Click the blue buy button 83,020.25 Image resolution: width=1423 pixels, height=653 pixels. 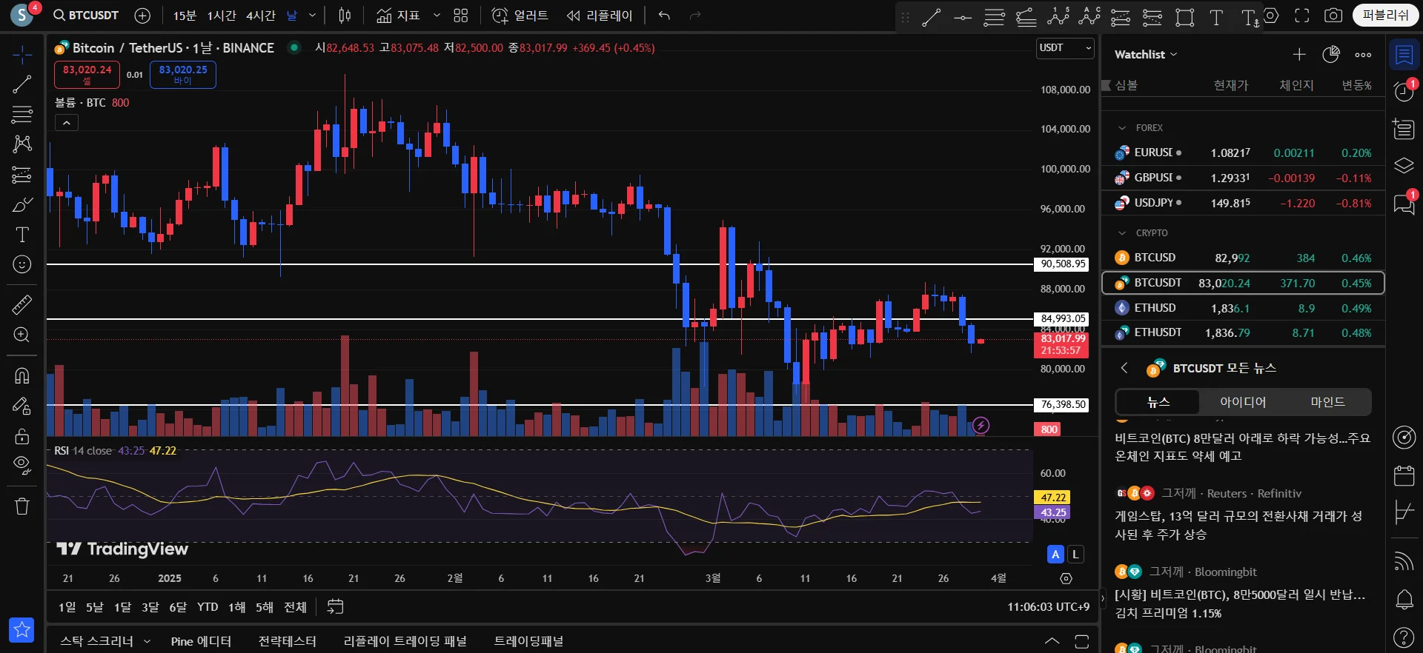point(183,74)
